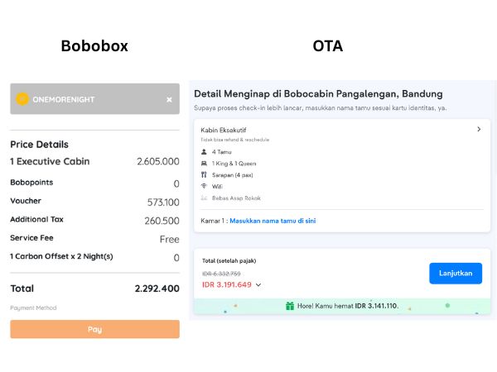Image resolution: width=497 pixels, height=372 pixels.
Task: Select the OTA heading
Action: tap(328, 45)
